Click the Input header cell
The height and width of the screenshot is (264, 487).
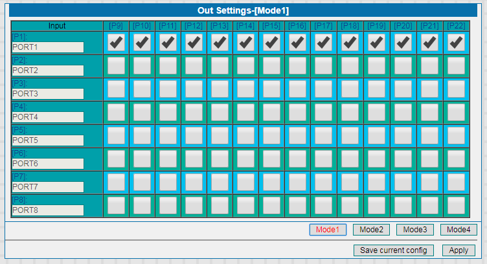tap(57, 26)
